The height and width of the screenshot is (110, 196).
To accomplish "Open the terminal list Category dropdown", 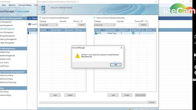I will tap(105, 25).
